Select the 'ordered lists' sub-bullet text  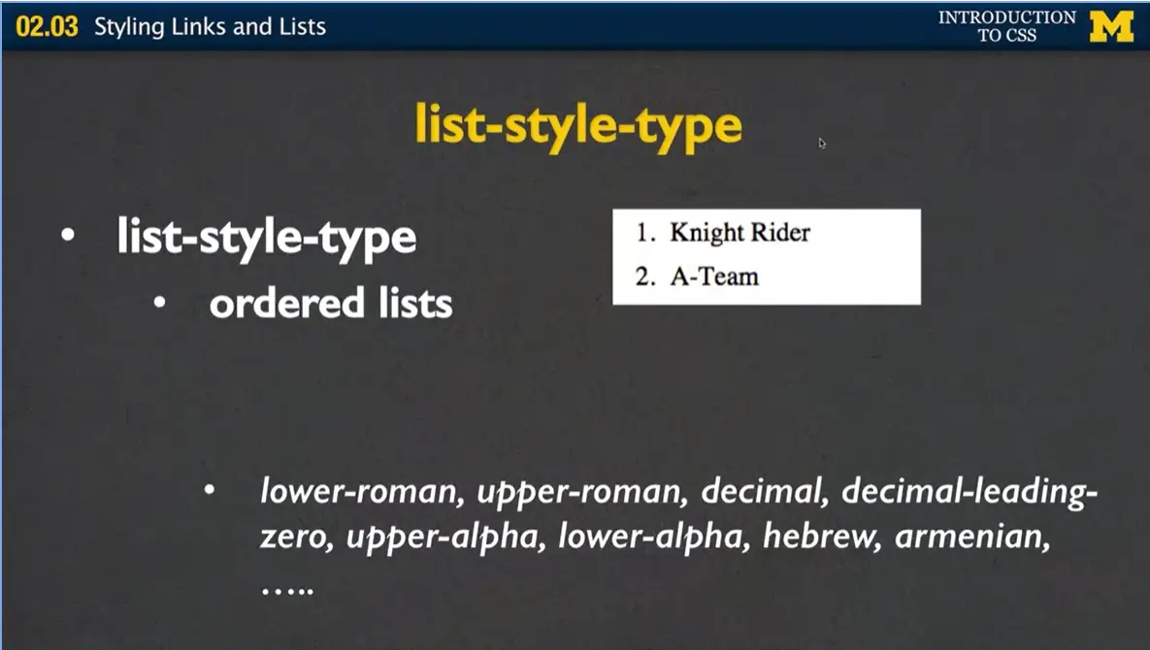pos(330,302)
